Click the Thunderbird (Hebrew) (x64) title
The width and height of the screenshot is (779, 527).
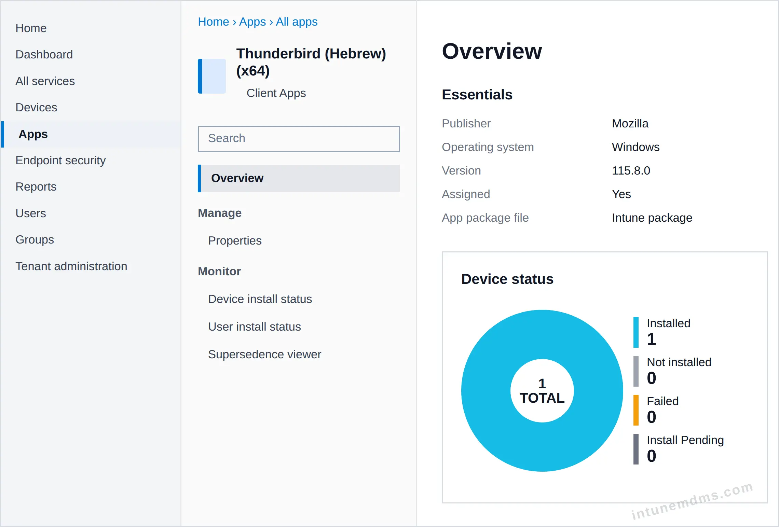311,62
